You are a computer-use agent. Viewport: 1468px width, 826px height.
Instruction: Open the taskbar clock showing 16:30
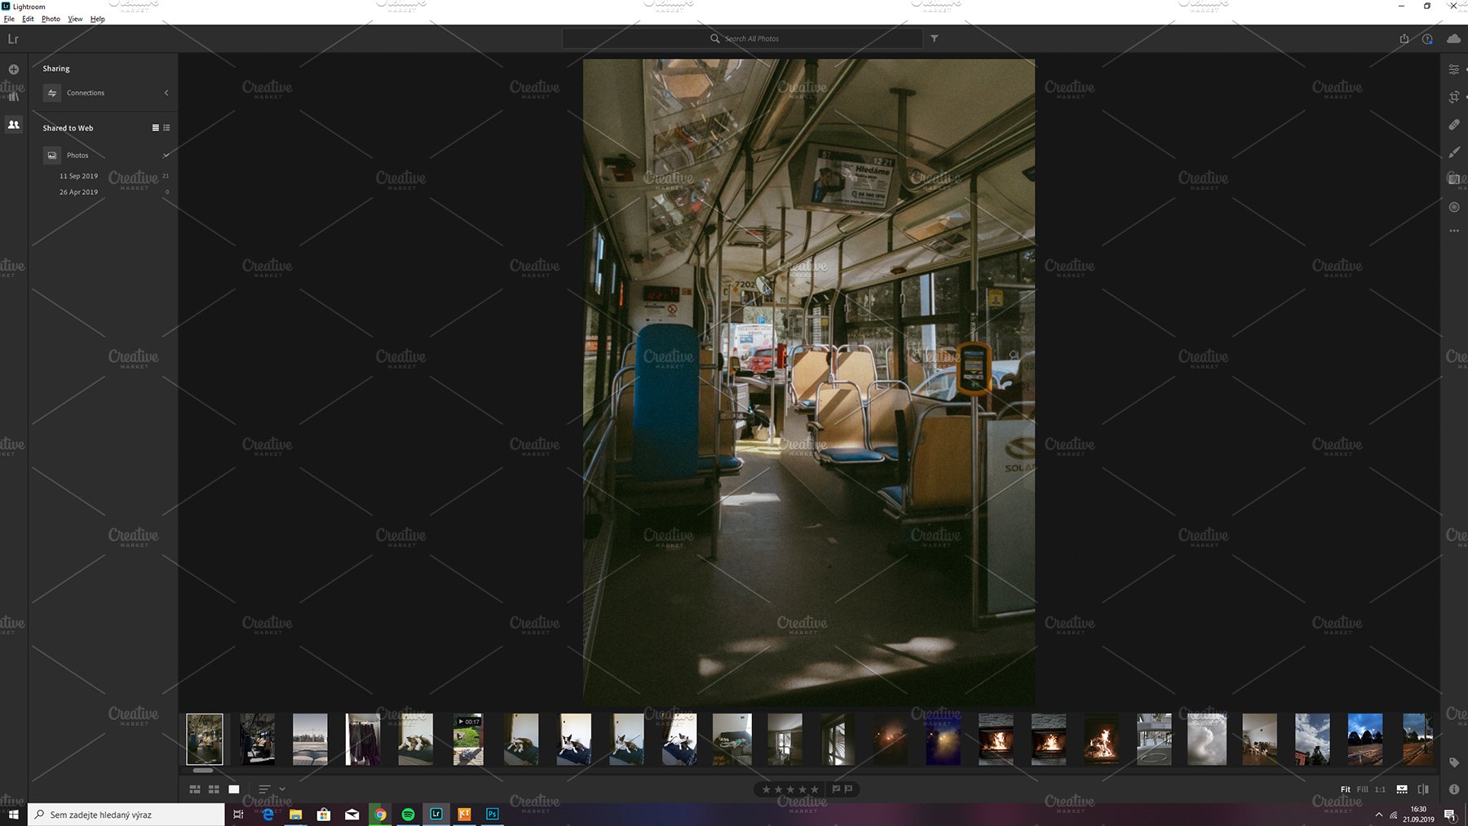point(1418,814)
